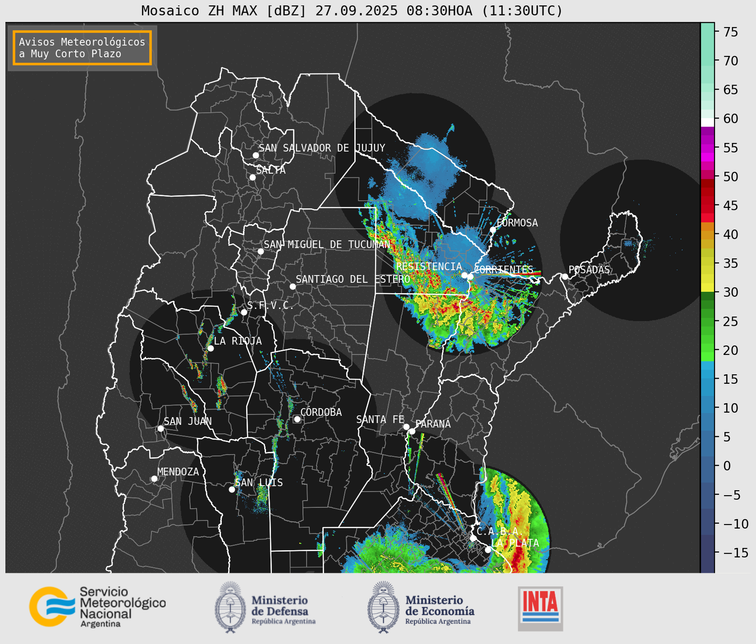Click the Posadas city marker

pos(564,276)
